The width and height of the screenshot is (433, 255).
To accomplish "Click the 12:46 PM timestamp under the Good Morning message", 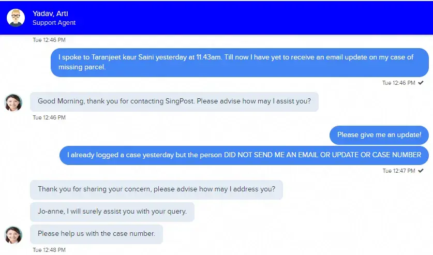I will (x=49, y=118).
